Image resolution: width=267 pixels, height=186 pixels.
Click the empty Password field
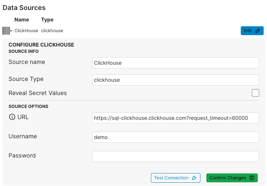[175, 156]
